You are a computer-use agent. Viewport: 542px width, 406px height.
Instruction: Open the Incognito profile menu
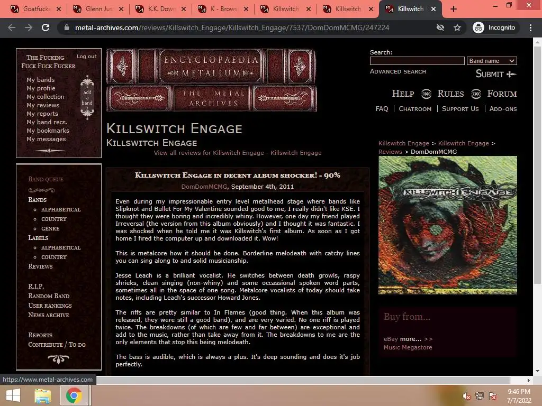point(494,27)
